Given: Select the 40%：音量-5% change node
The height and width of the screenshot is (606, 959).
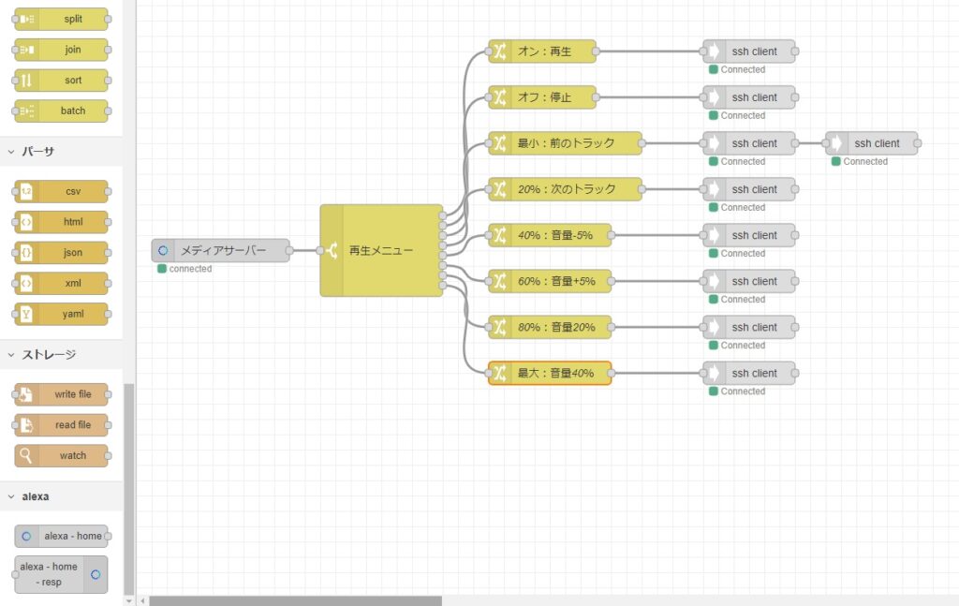Looking at the screenshot, I should tap(550, 235).
